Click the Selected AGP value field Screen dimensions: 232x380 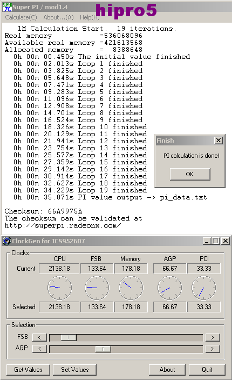point(170,307)
